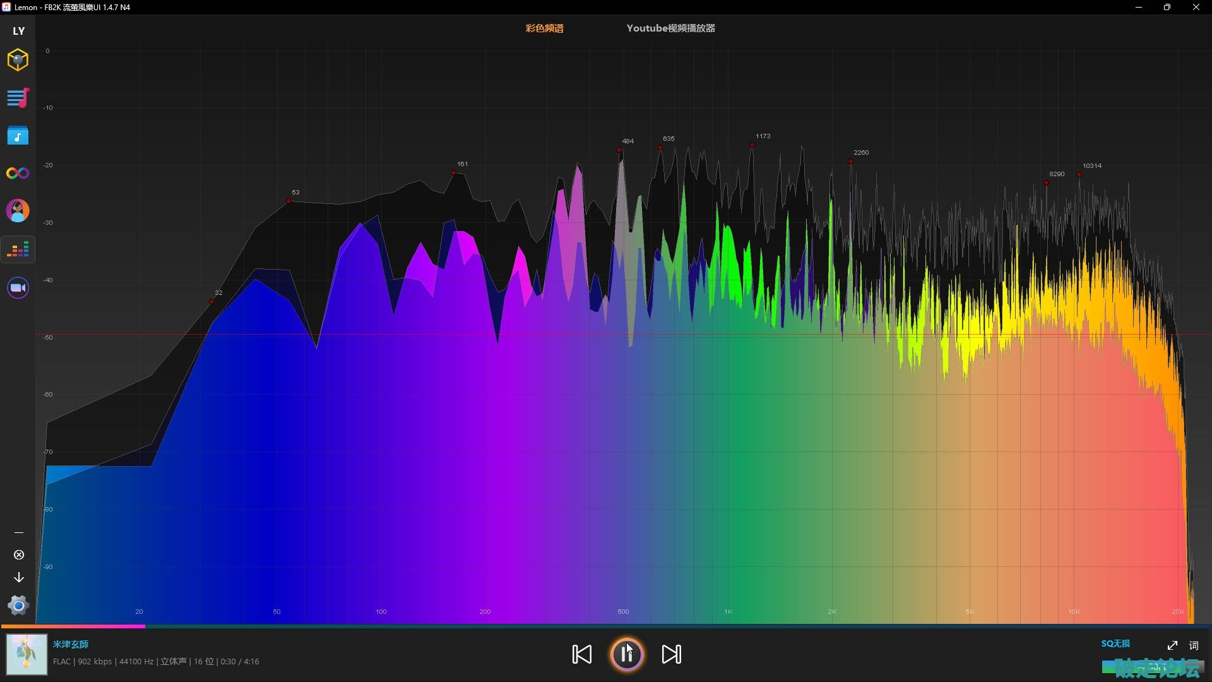Screen dimensions: 1212x682
Task: Open the playlist music-note sidebar icon
Action: (x=18, y=98)
